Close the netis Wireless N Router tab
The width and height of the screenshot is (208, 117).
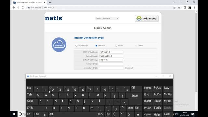(44, 3)
